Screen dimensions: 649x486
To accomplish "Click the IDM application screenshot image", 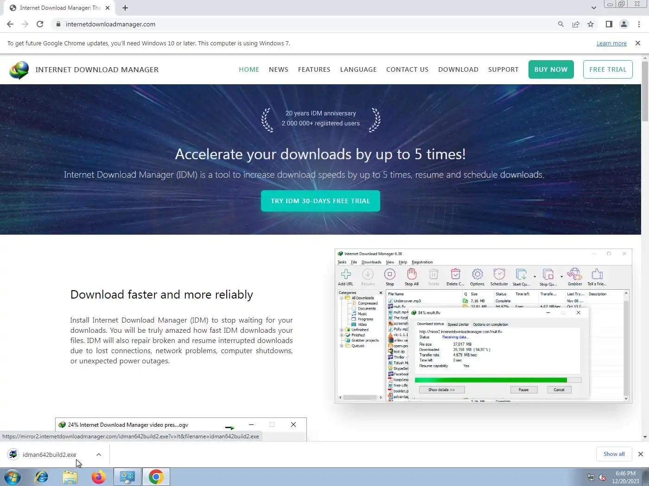I will (x=483, y=326).
